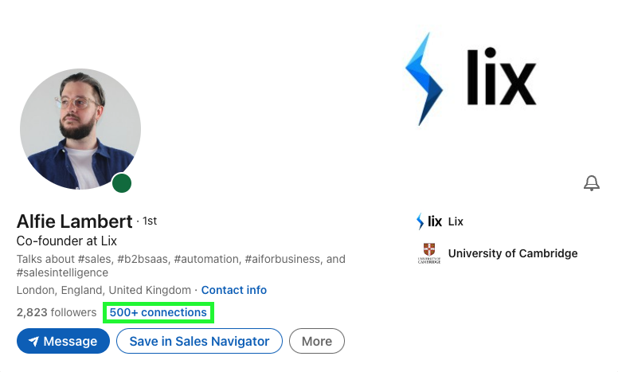The height and width of the screenshot is (372, 618).
Task: Click the green online status dot
Action: 121,184
